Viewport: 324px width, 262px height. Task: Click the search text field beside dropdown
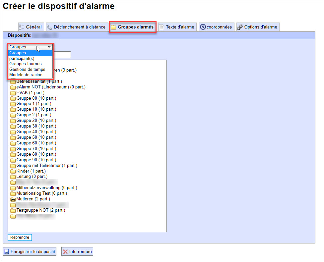point(62,55)
